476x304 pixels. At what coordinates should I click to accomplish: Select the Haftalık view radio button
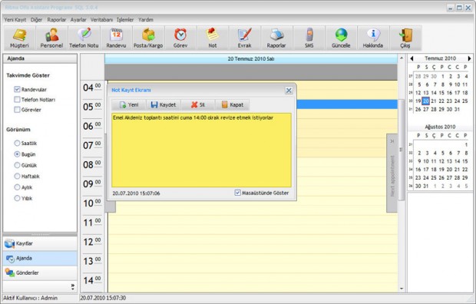[x=17, y=176]
